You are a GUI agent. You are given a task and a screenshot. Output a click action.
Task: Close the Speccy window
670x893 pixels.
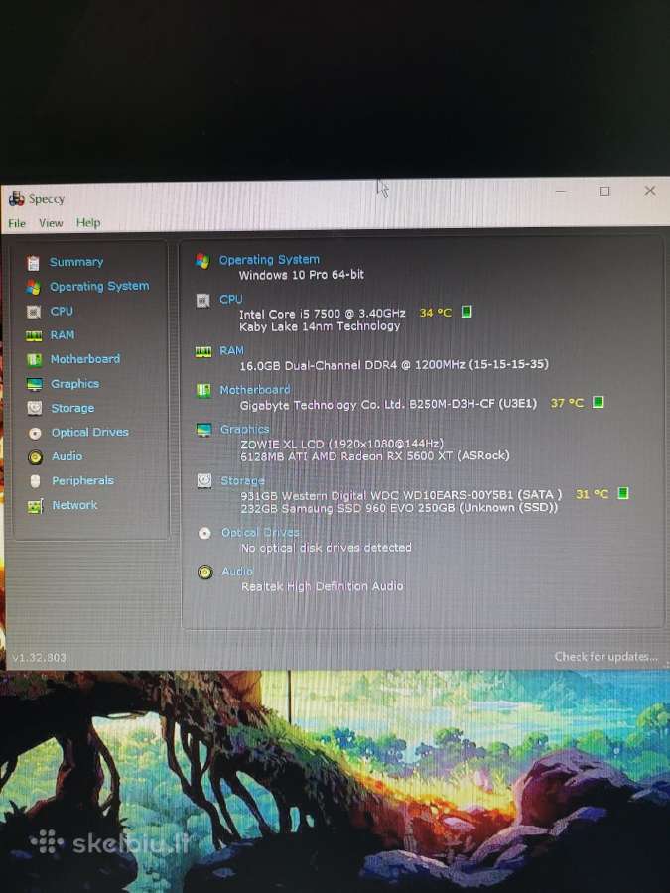point(650,191)
